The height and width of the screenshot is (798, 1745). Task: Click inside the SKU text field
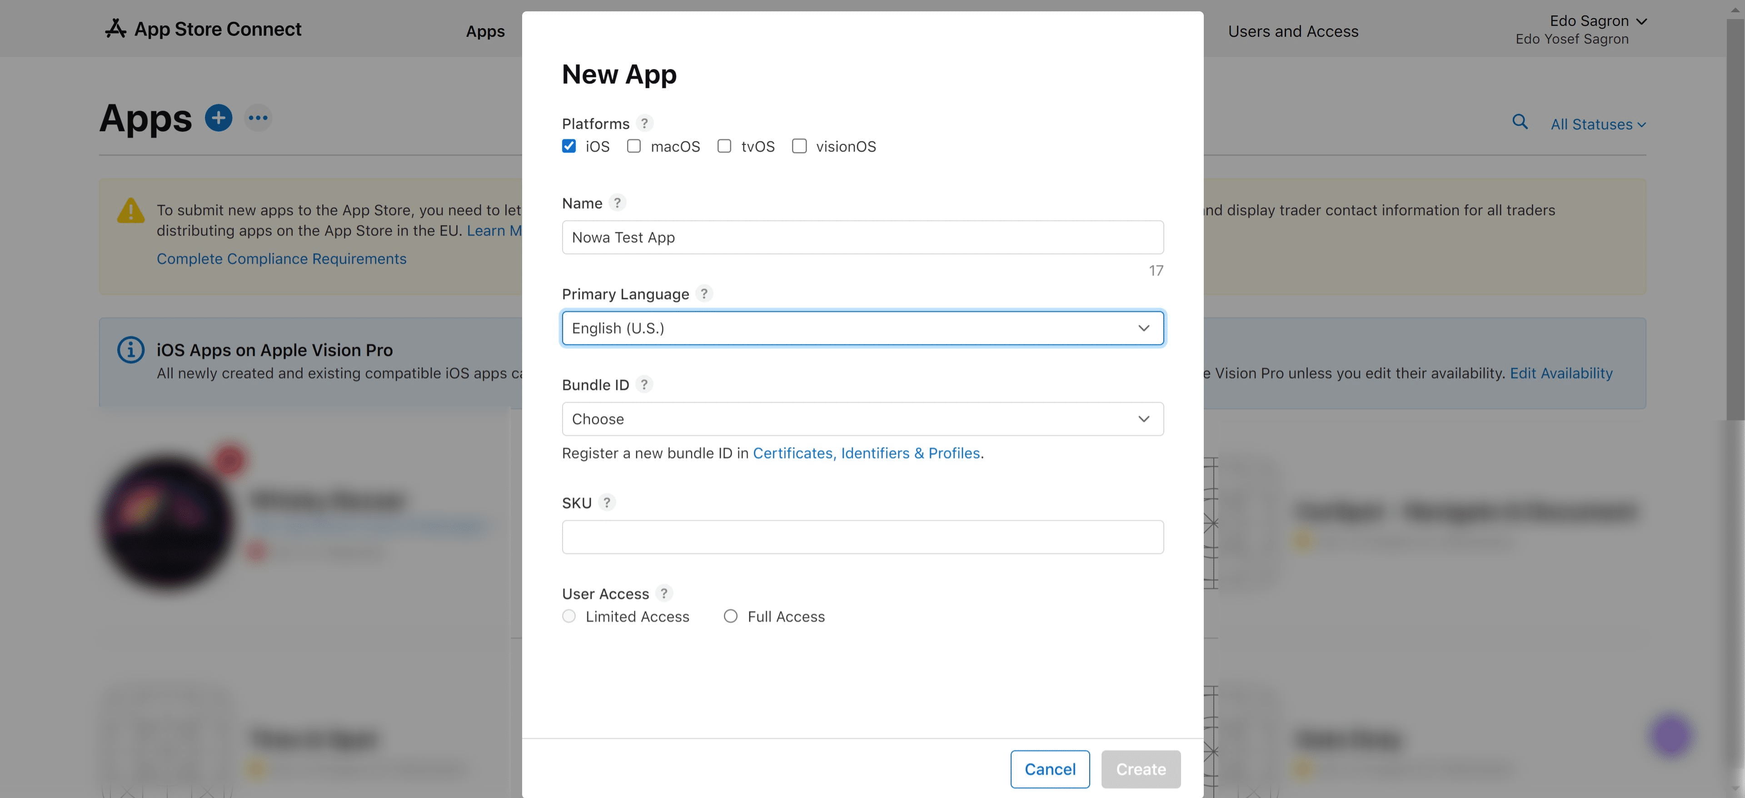pos(863,537)
